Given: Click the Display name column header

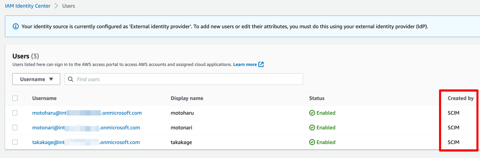Looking at the screenshot, I should (187, 98).
